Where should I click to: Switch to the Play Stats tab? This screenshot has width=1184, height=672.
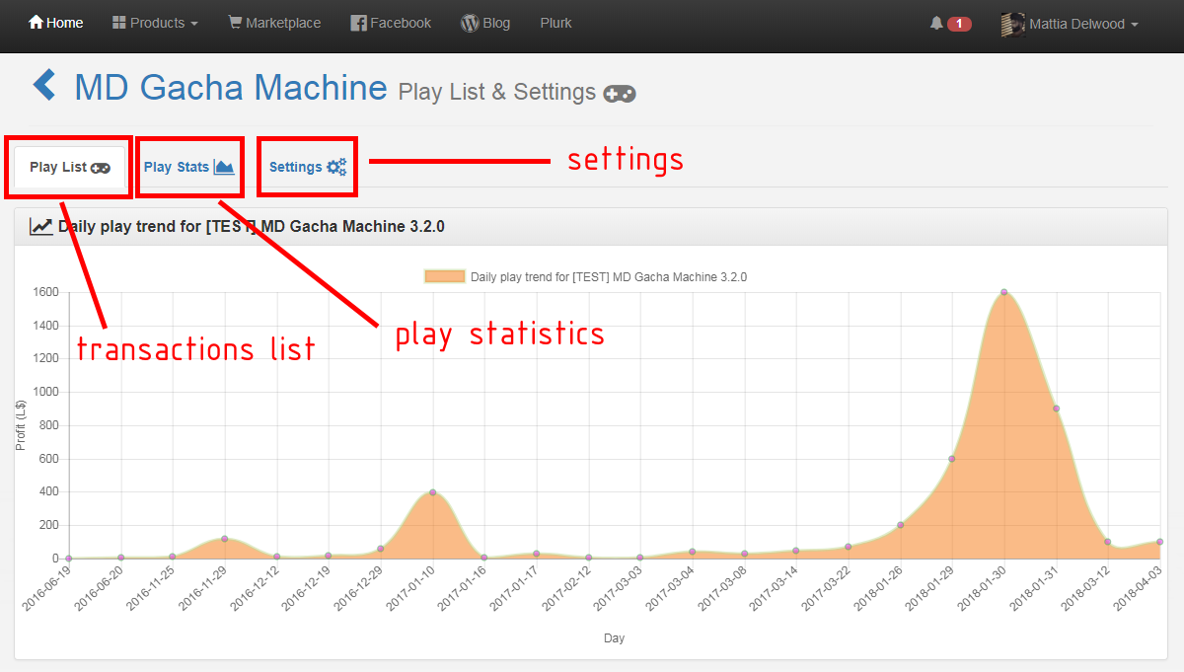188,167
